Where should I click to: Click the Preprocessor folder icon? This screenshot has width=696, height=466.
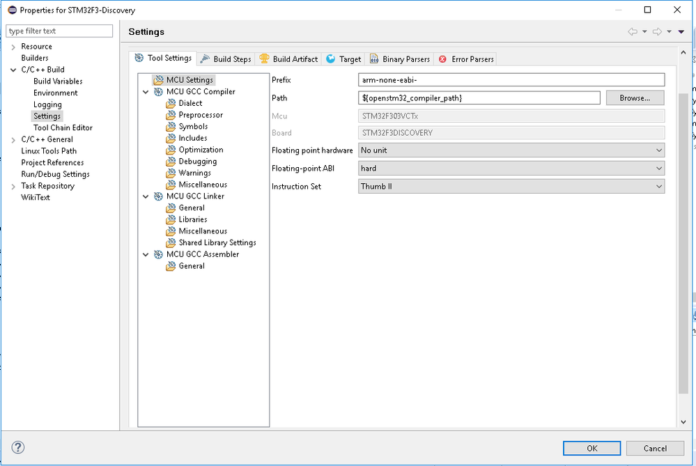click(171, 115)
